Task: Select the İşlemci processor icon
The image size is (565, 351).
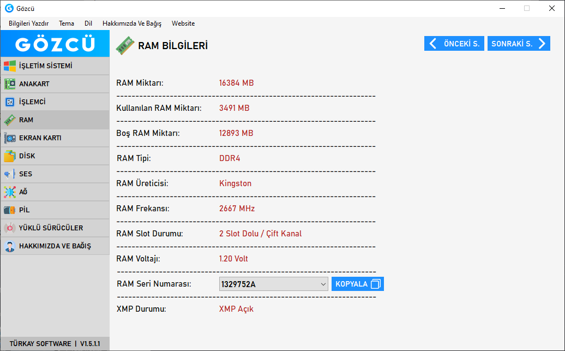Action: tap(10, 102)
